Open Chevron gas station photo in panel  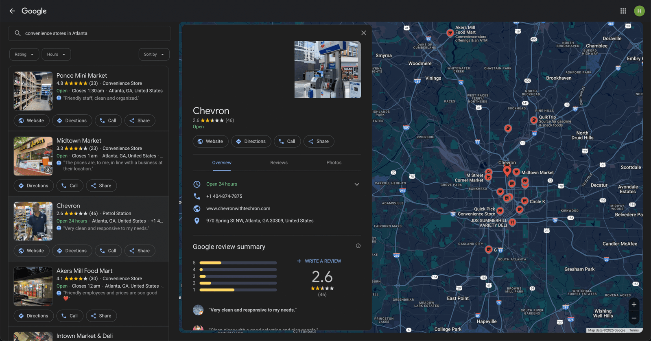328,70
